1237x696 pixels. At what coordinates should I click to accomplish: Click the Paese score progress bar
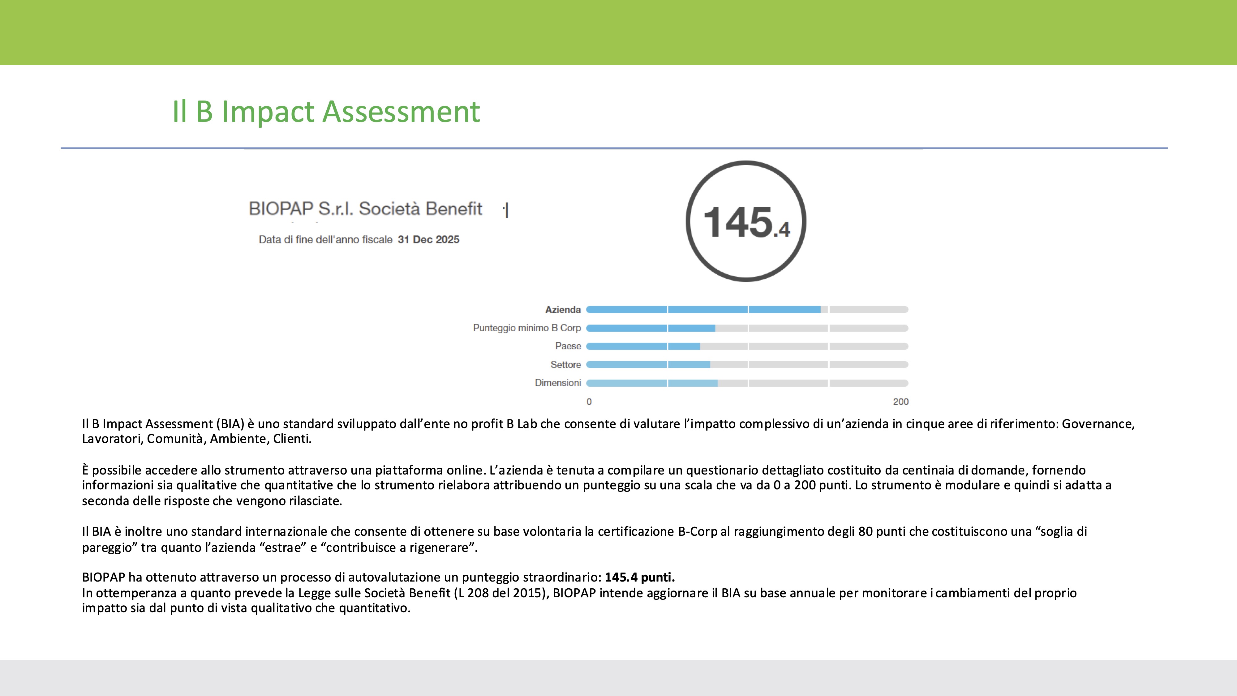[747, 346]
